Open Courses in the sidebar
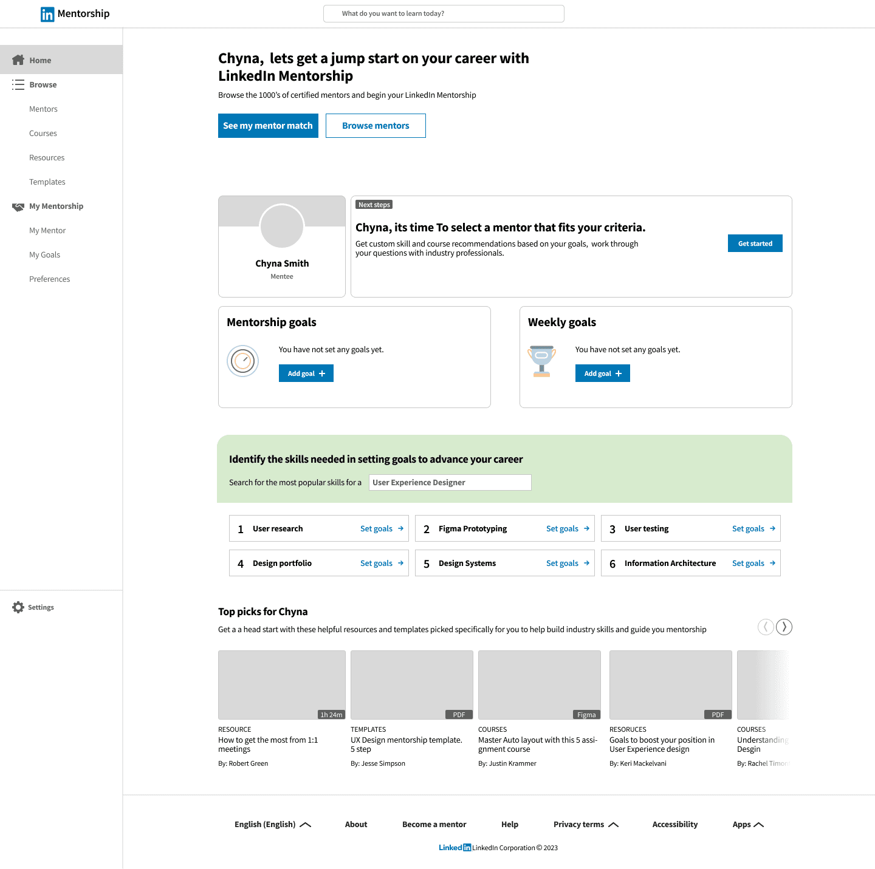This screenshot has width=875, height=869. [43, 133]
